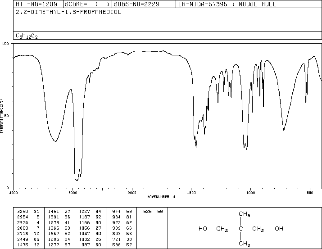Click the 3000 wavenumber axis label
Screen dimensions: 322x249
click(x=73, y=193)
